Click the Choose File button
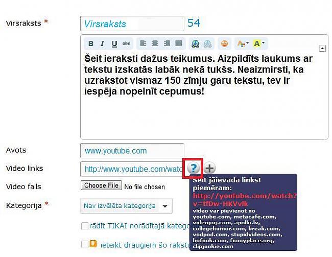 (x=101, y=185)
